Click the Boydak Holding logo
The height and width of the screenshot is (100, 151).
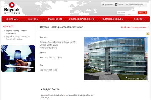12,8
